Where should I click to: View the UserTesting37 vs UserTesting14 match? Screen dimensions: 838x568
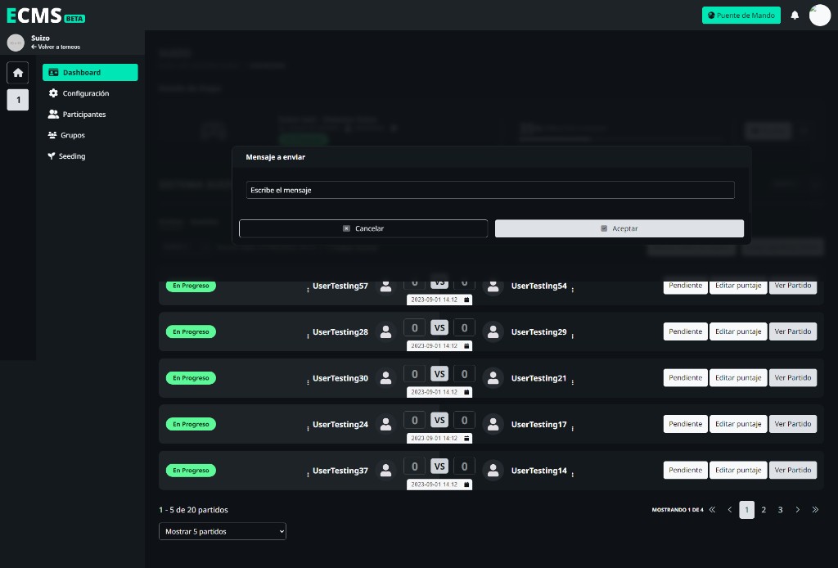click(792, 471)
